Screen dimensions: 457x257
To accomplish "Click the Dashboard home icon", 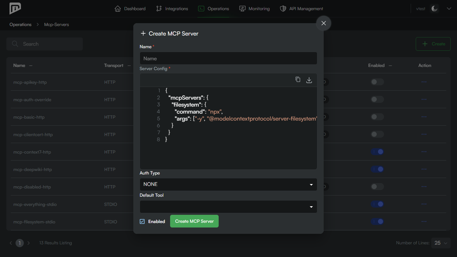I will tap(118, 9).
